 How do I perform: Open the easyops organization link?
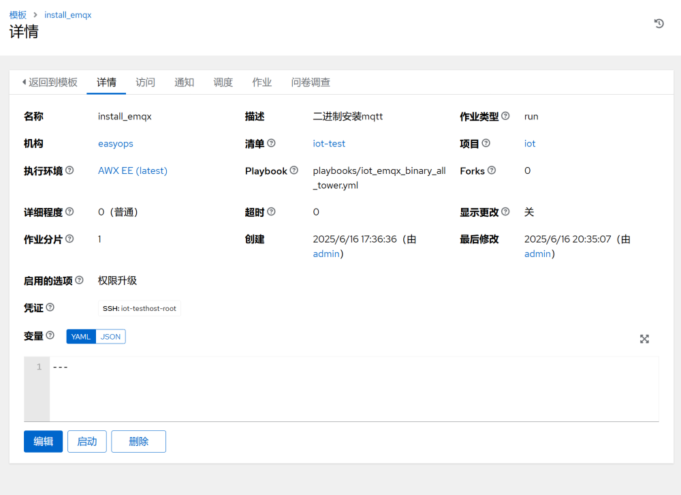click(115, 143)
